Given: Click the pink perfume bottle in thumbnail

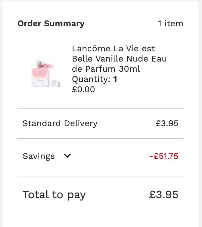Looking at the screenshot, I should 41,73.
